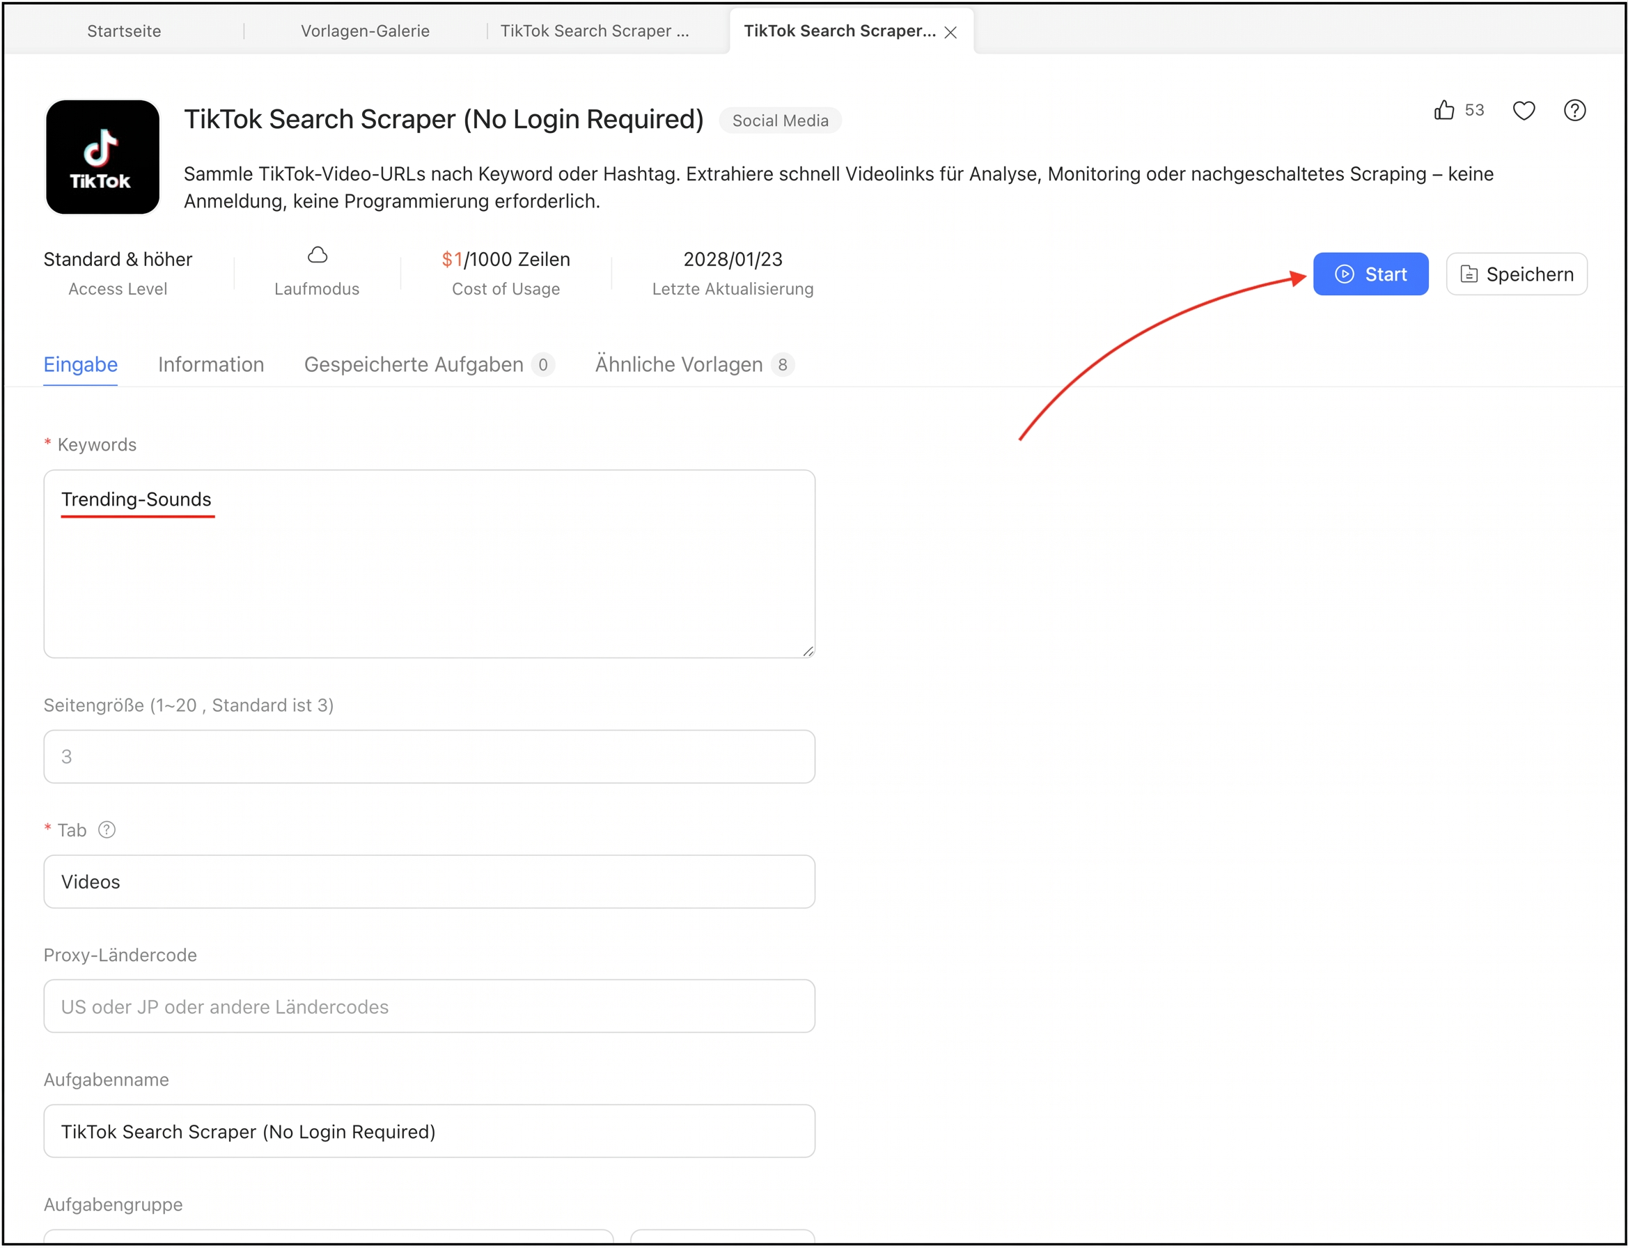Open Gespeicherte Aufgaben tab
This screenshot has height=1248, width=1628.
coord(428,365)
